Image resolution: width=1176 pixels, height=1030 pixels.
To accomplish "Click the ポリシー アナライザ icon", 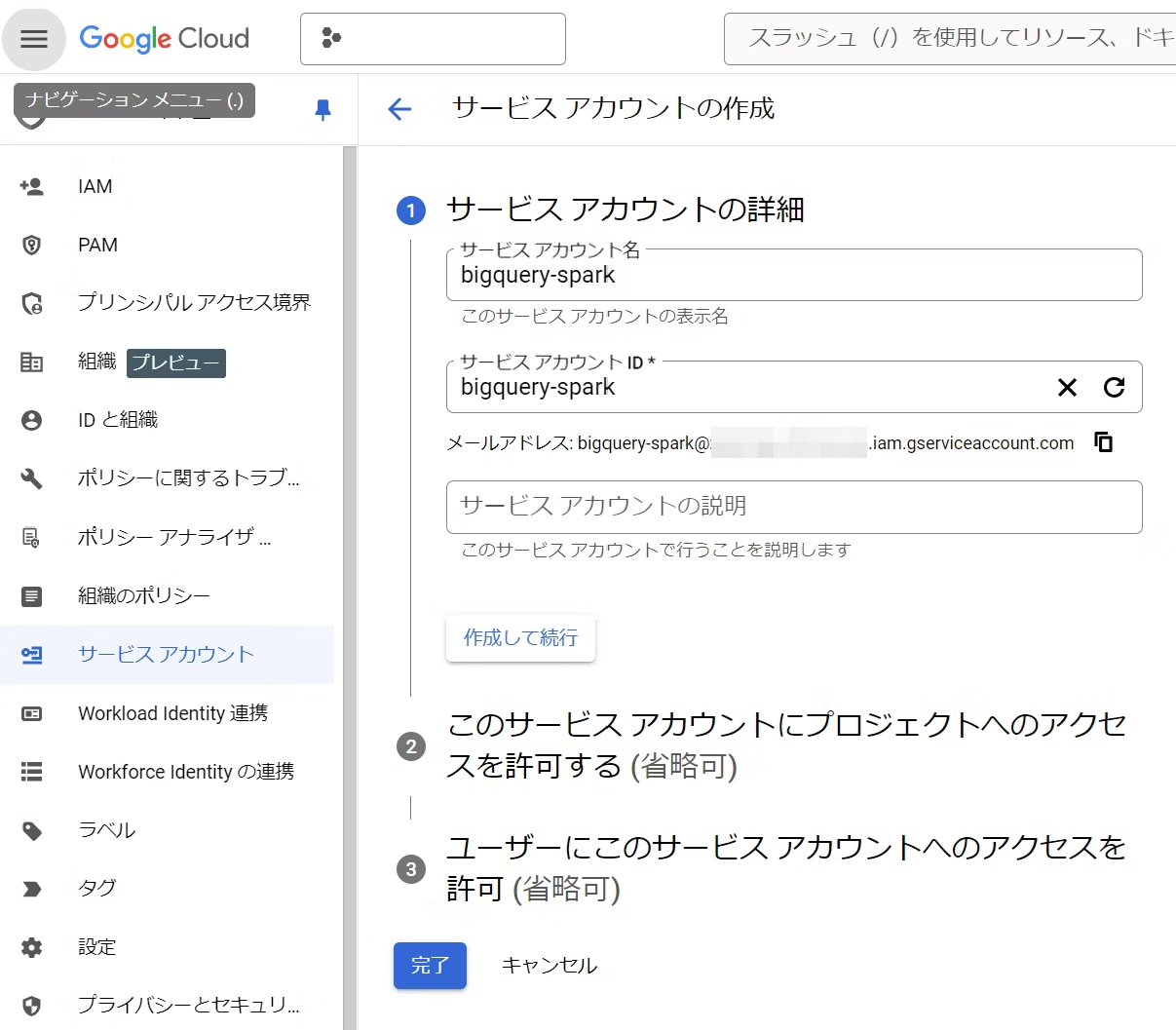I will (x=32, y=537).
